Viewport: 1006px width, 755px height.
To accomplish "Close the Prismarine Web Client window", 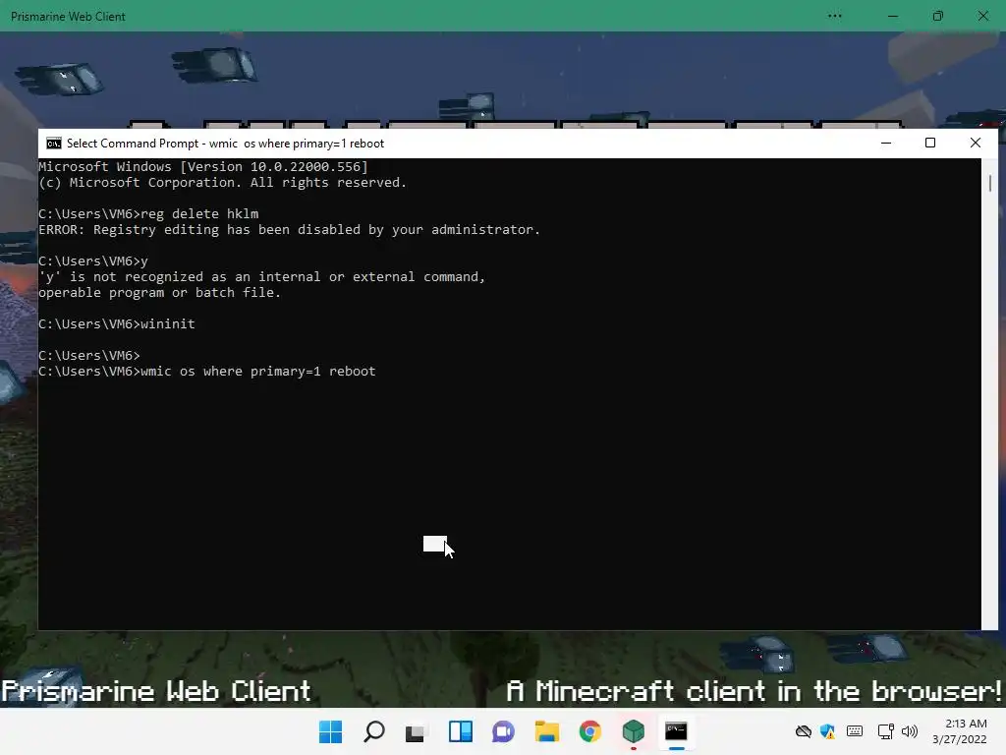I will tap(982, 16).
